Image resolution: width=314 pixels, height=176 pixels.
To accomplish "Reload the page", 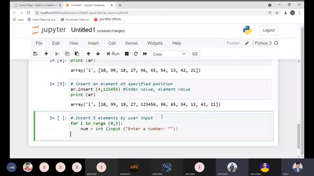I will click(x=28, y=13).
